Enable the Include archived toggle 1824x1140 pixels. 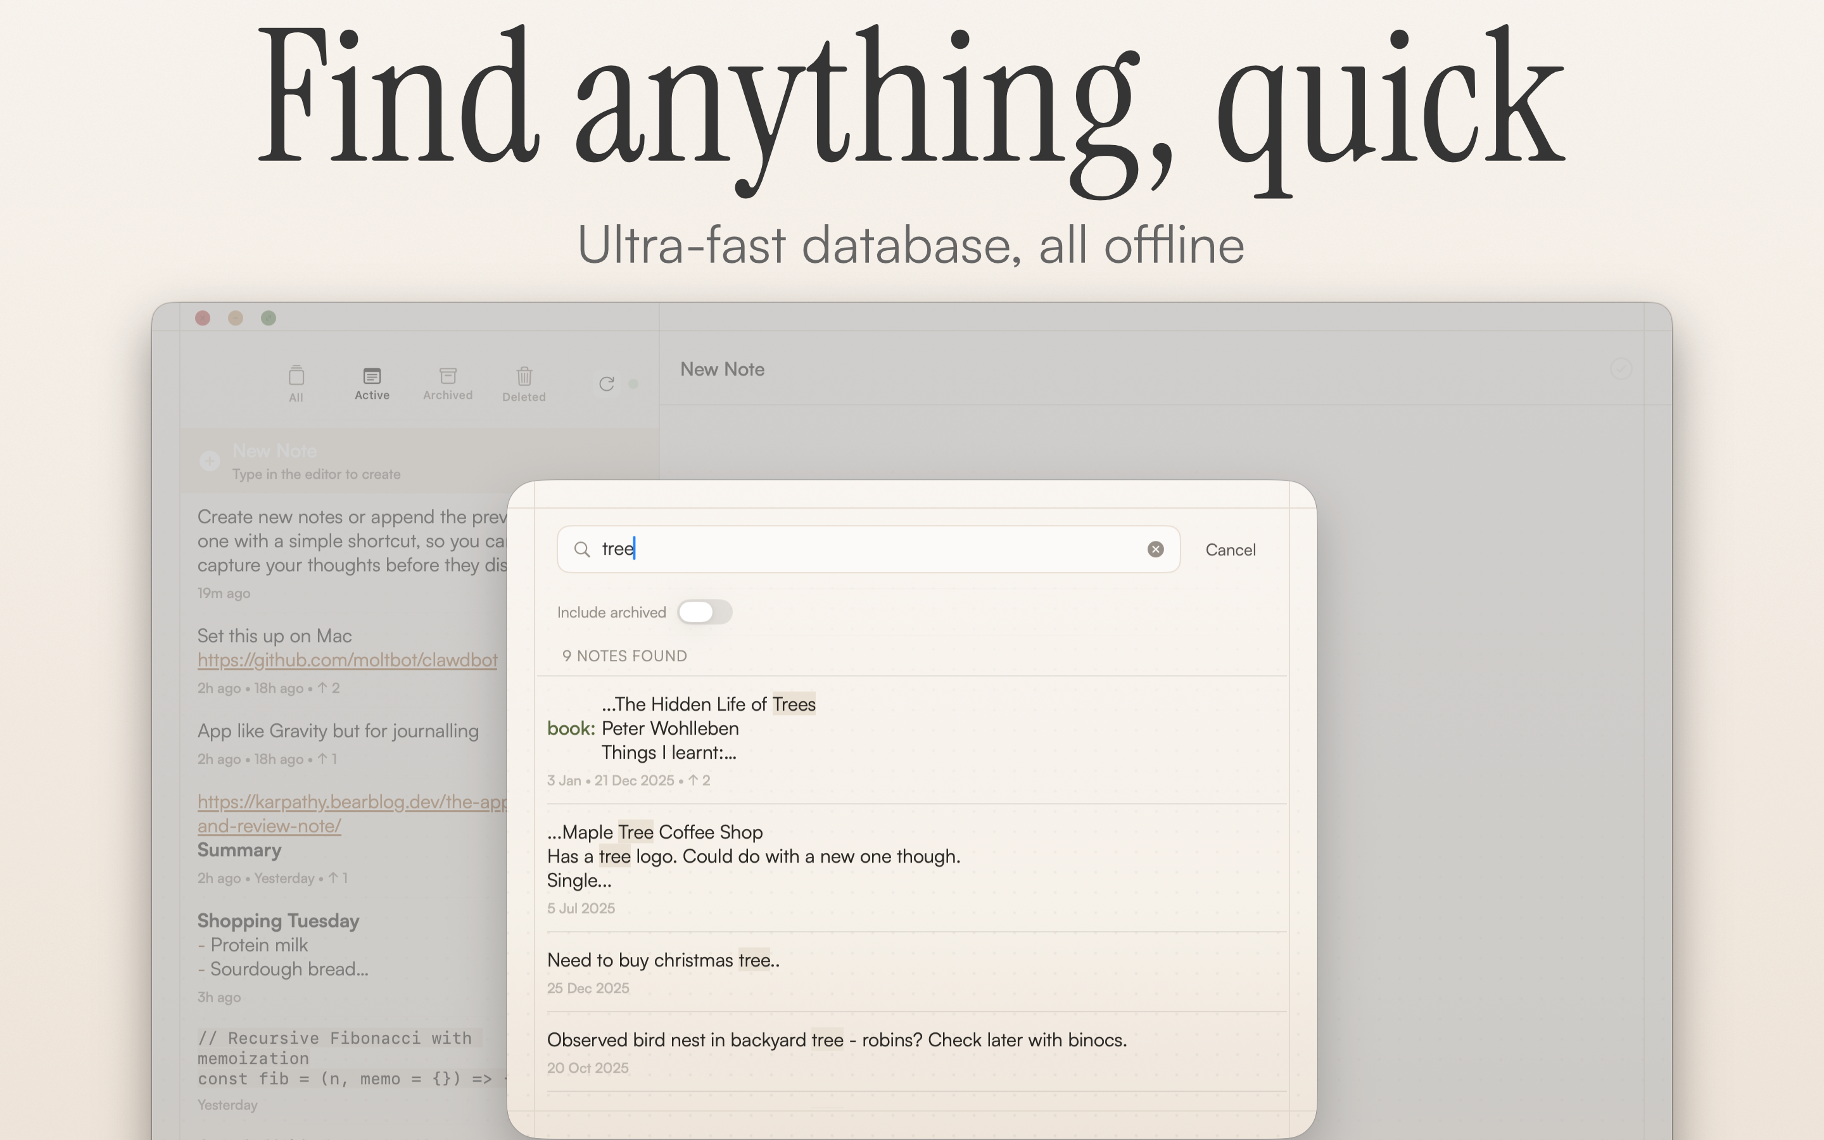coord(705,611)
